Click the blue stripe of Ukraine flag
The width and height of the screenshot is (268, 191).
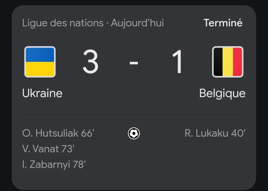(40, 54)
